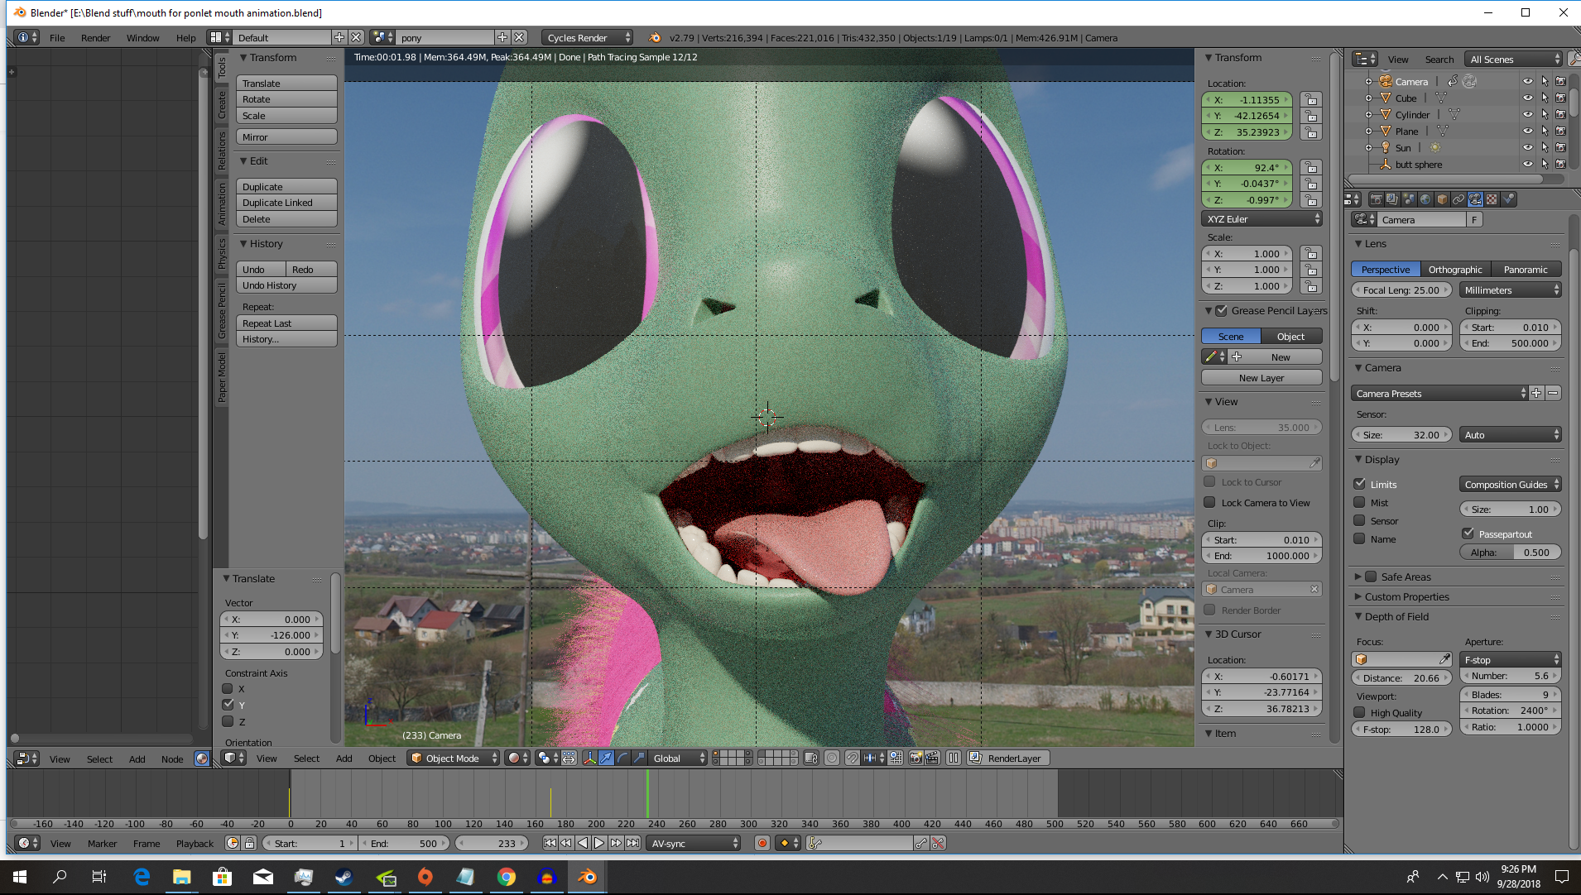Click the passepartout Alpha slider
This screenshot has width=1581, height=895.
[1510, 553]
